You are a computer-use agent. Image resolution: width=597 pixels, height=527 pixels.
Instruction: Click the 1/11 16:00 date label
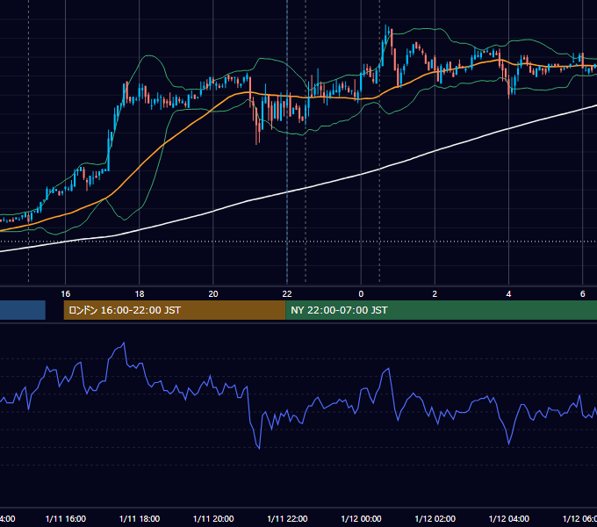[x=66, y=518]
